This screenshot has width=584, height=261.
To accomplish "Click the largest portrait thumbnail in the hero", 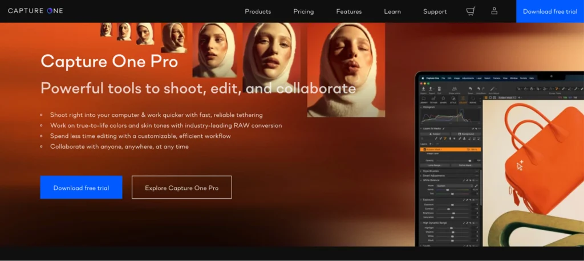I will [x=346, y=70].
